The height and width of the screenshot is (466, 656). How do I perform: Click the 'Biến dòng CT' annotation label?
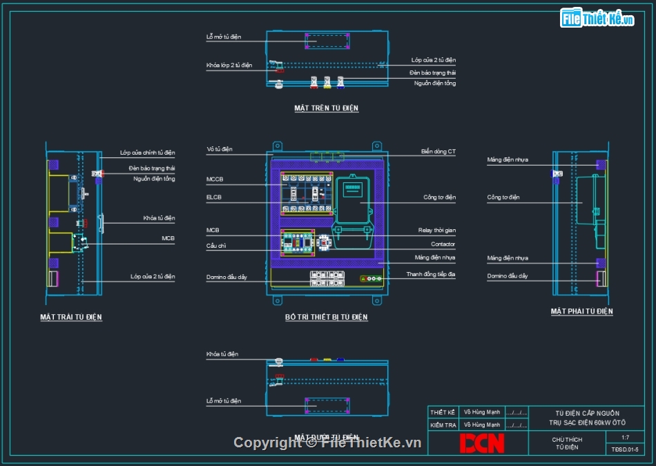click(x=438, y=151)
